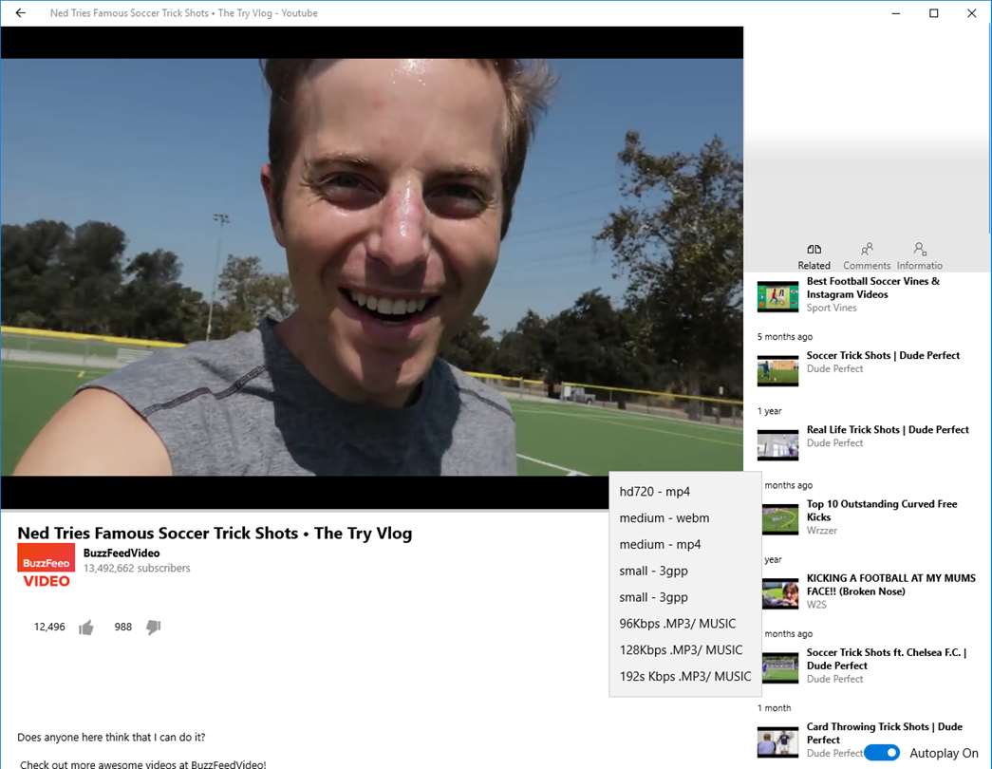Select medium - mp4 download option

coord(684,544)
